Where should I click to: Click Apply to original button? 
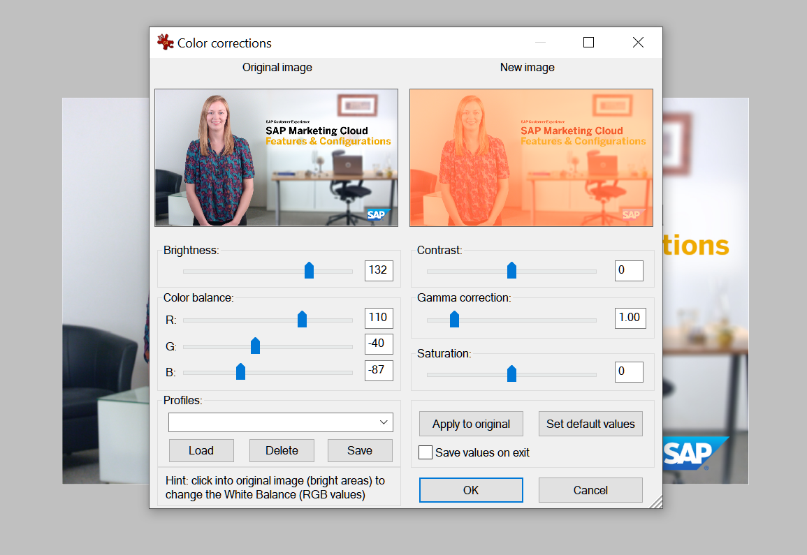coord(471,424)
